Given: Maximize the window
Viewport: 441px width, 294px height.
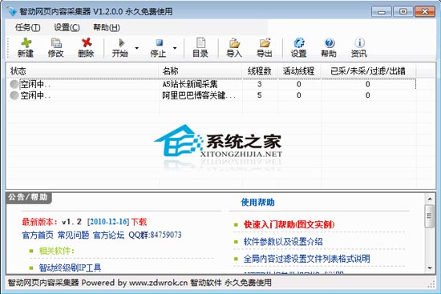Looking at the screenshot, I should [x=403, y=11].
